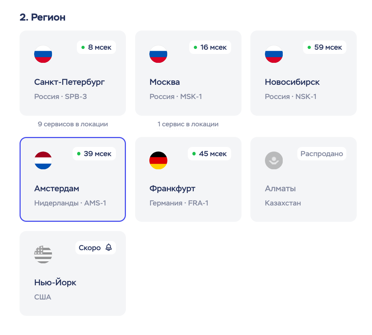Click the 45 мсек ping indicator

210,154
